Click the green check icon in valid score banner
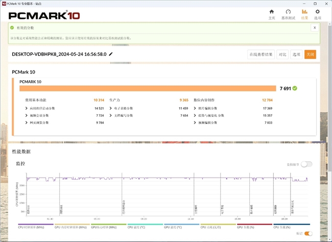The image size is (332, 242). click(x=12, y=28)
